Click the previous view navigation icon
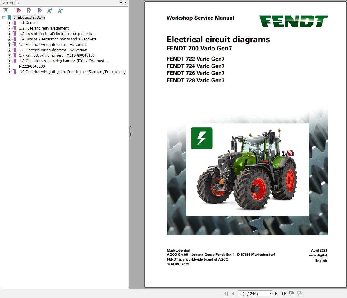Viewport: 347px width, 298px height. tap(292, 293)
